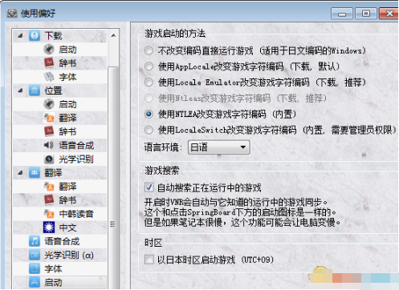
Task: Open the 中韩读音 settings page
Action: [x=76, y=214]
